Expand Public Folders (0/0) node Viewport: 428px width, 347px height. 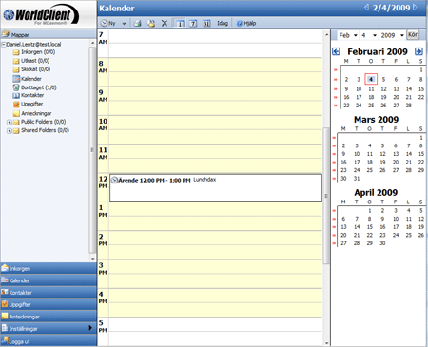[10, 122]
